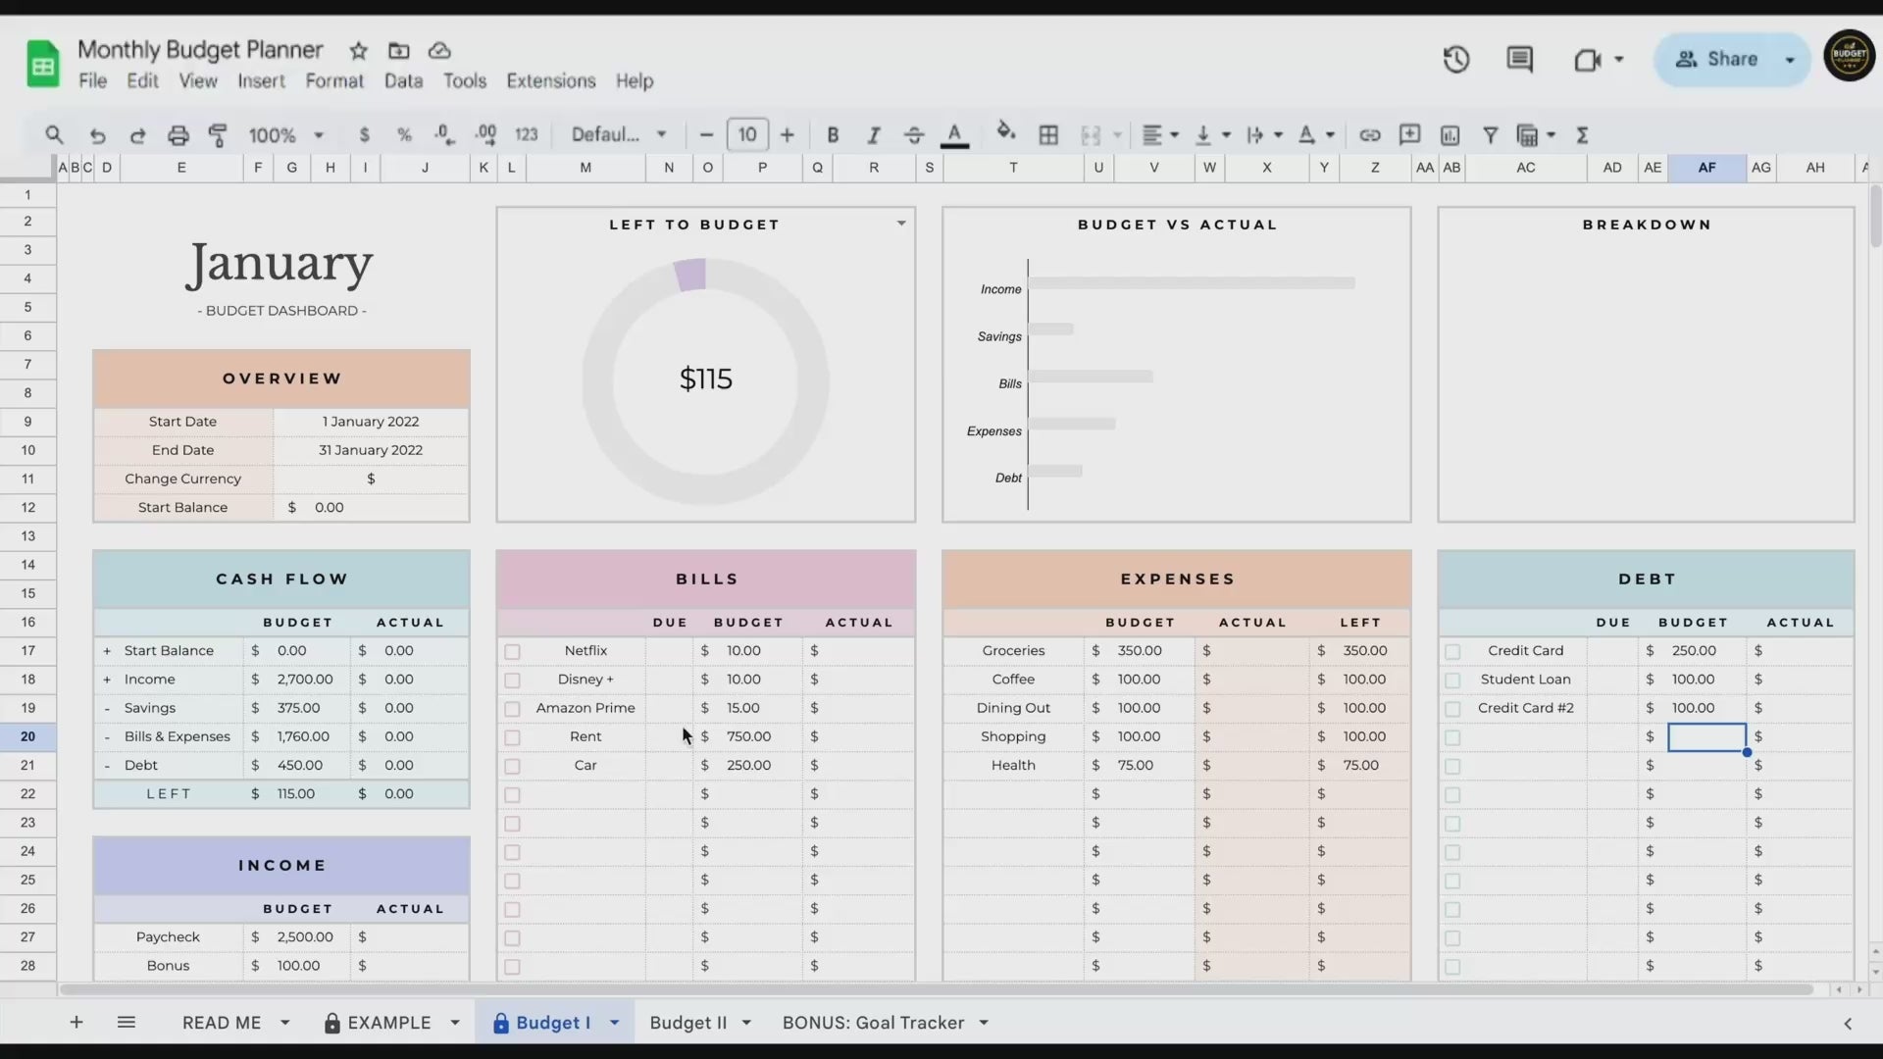Open Budget I sheet tab arrow menu
1883x1059 pixels.
click(x=615, y=1023)
